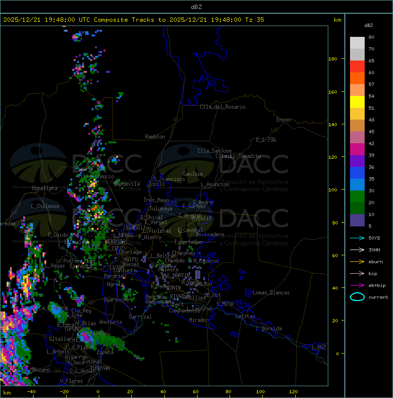Image resolution: width=393 pixels, height=398 pixels.
Task: Click the '30HM' legend label
Action: [374, 250]
